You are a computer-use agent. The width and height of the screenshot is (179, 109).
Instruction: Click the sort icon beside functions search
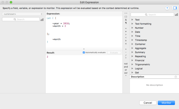pos(177,15)
